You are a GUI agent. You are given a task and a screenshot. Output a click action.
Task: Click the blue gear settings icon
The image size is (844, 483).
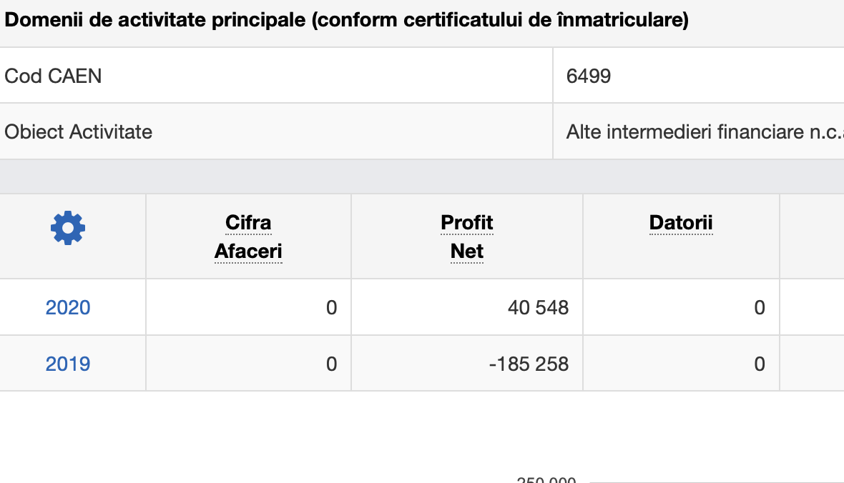(x=68, y=229)
